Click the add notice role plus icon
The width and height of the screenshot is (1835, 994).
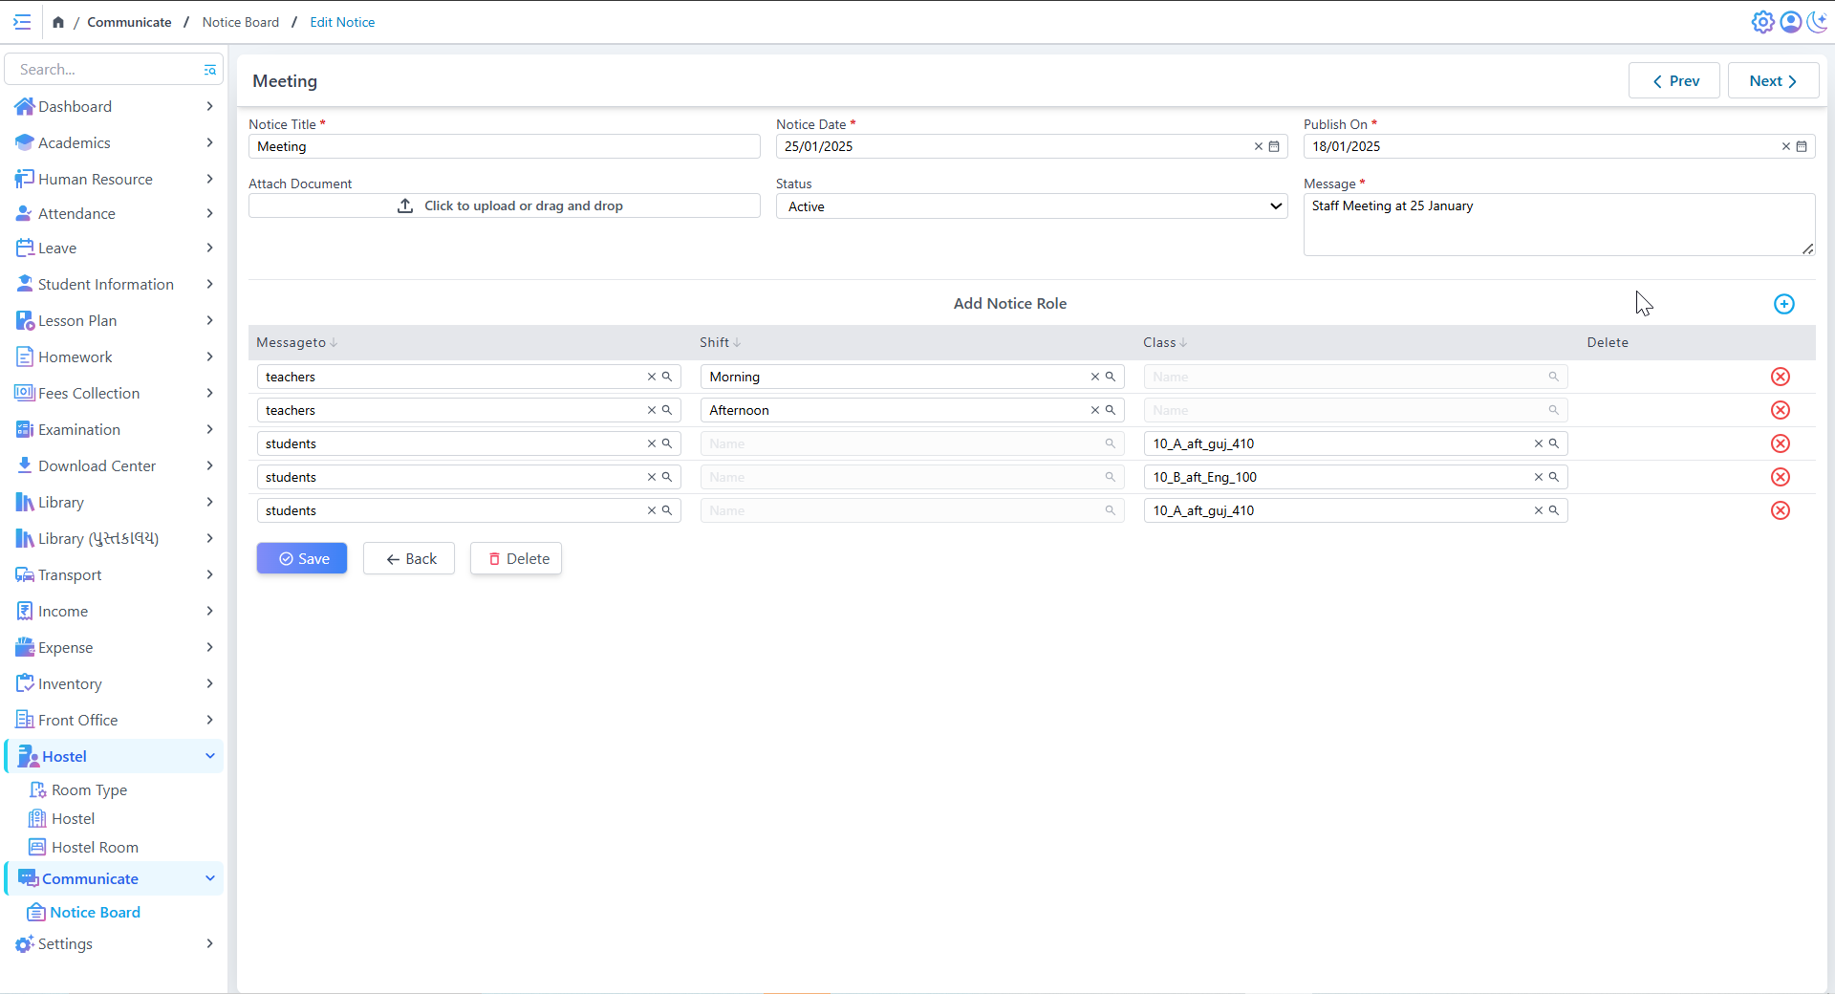1783,304
